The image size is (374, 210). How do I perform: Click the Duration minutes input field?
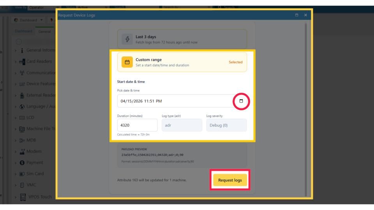[137, 125]
